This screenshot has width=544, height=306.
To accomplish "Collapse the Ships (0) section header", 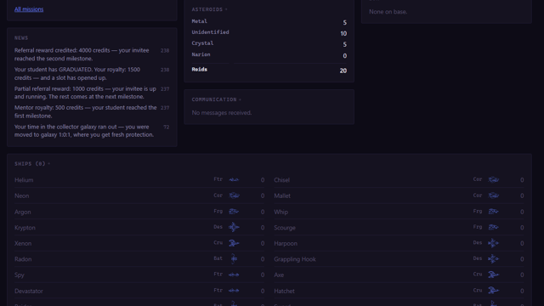I will (x=32, y=164).
